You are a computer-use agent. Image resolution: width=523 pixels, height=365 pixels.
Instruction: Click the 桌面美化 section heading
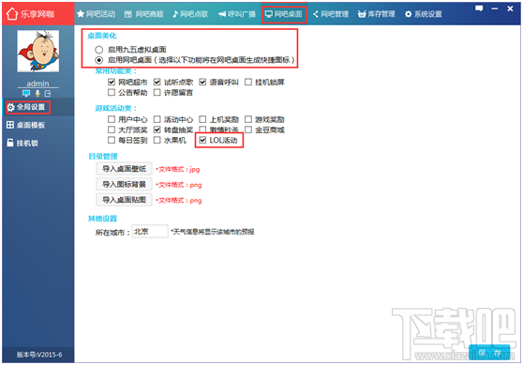click(x=102, y=36)
